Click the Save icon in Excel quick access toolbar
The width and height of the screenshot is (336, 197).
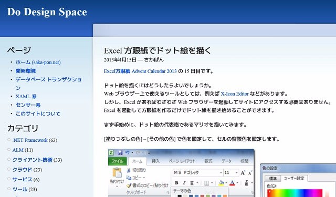coord(120,153)
